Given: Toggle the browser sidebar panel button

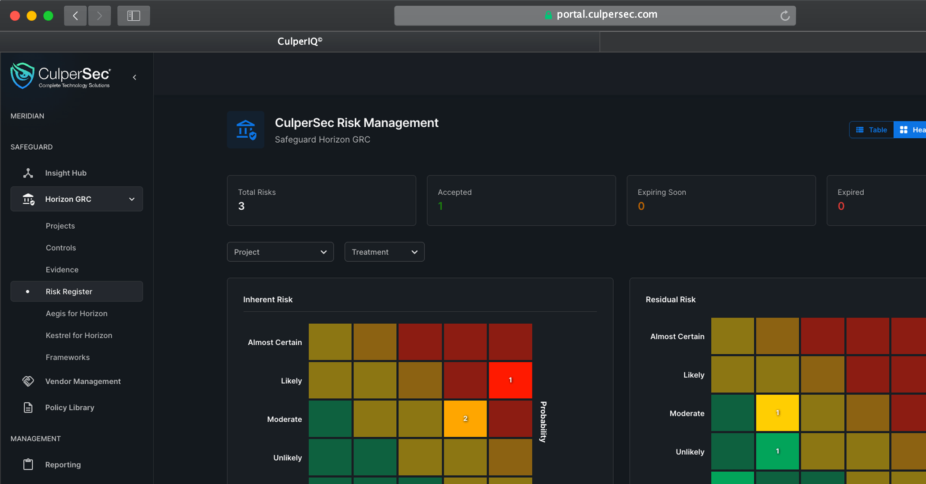Looking at the screenshot, I should pos(133,16).
